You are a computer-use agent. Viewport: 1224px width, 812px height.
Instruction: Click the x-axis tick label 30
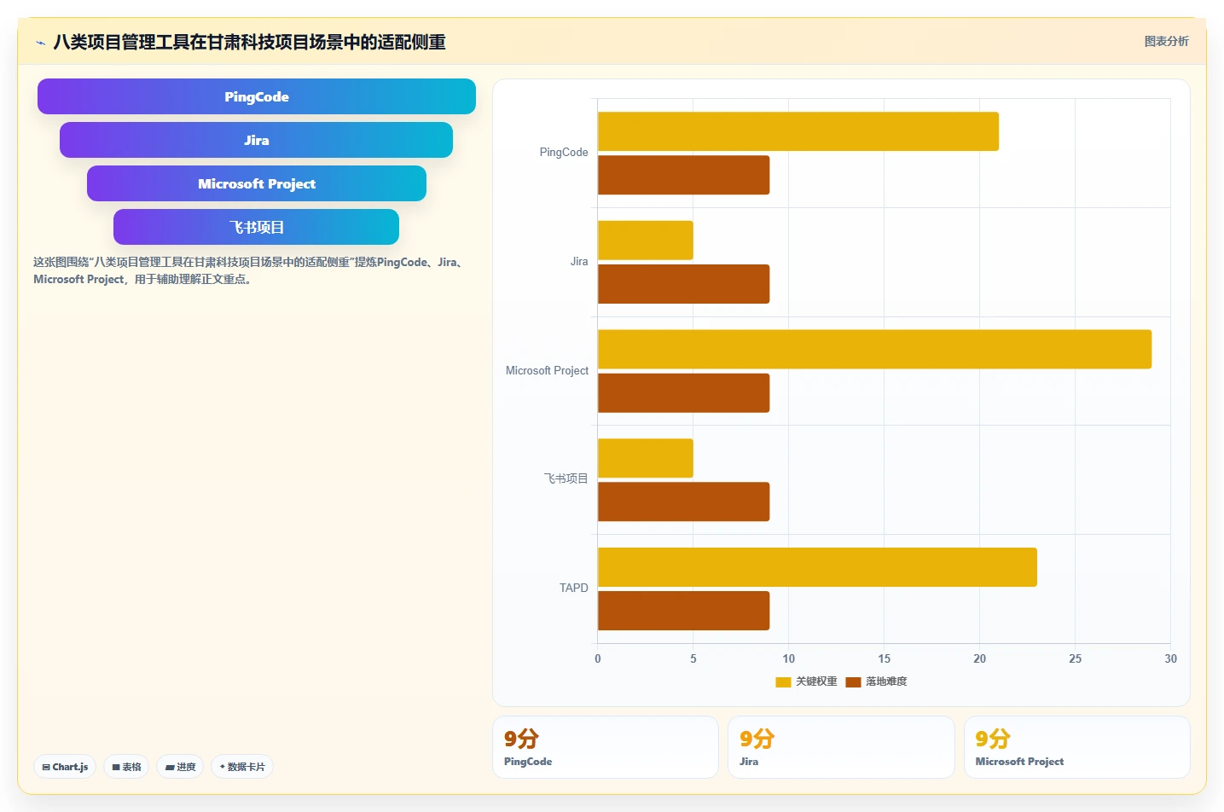coord(1170,659)
